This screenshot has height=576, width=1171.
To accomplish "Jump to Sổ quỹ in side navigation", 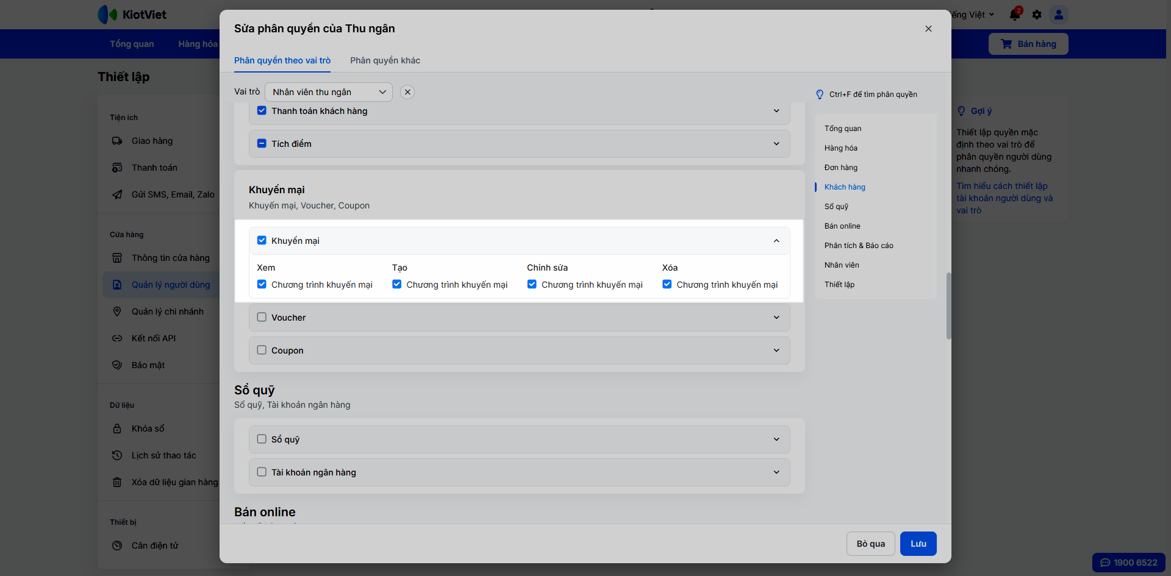I will click(836, 207).
